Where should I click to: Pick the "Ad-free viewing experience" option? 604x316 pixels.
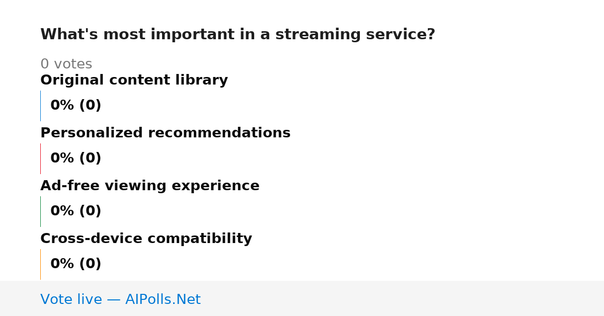click(x=150, y=186)
